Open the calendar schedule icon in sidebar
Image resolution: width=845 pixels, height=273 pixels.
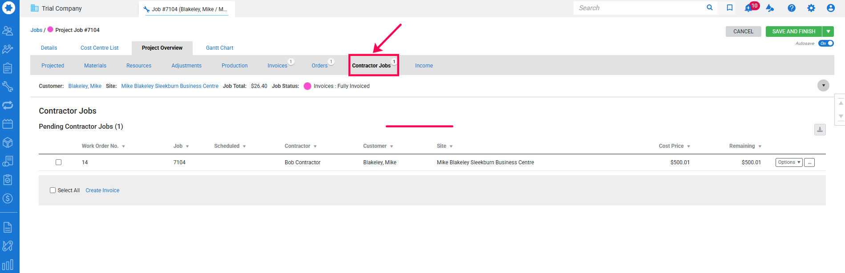(8, 124)
